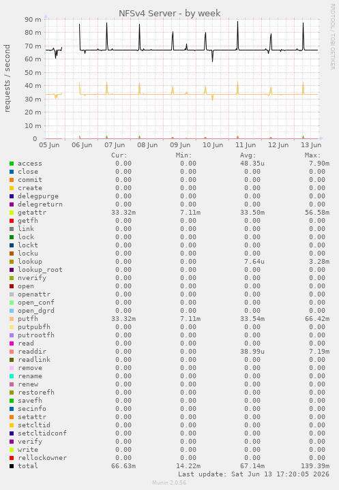Click the "getfh" legend label
This screenshot has width=339, height=490.
click(28, 221)
